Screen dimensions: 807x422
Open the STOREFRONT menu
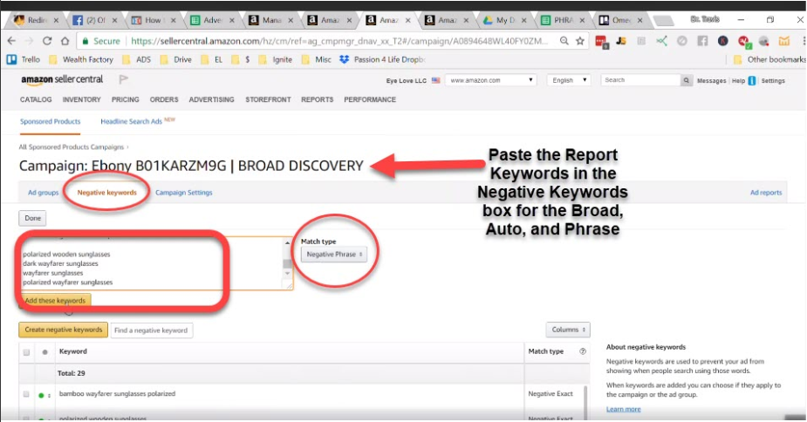[268, 100]
